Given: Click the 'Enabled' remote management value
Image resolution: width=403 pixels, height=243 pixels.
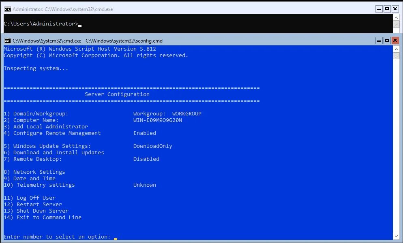Looking at the screenshot, I should [x=145, y=133].
